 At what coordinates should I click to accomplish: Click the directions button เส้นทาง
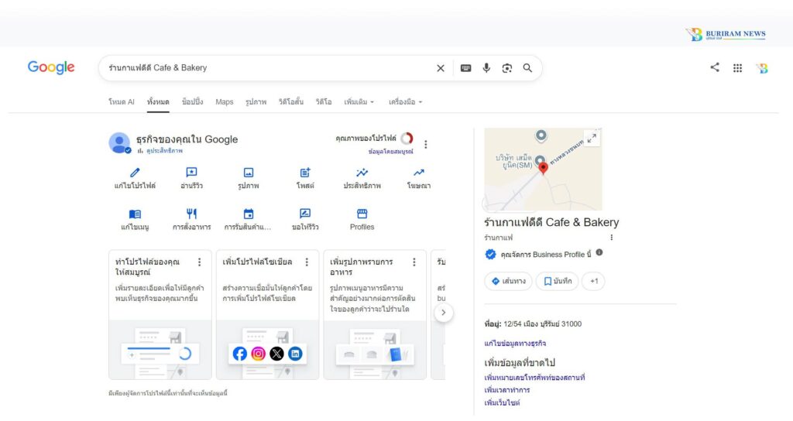508,281
